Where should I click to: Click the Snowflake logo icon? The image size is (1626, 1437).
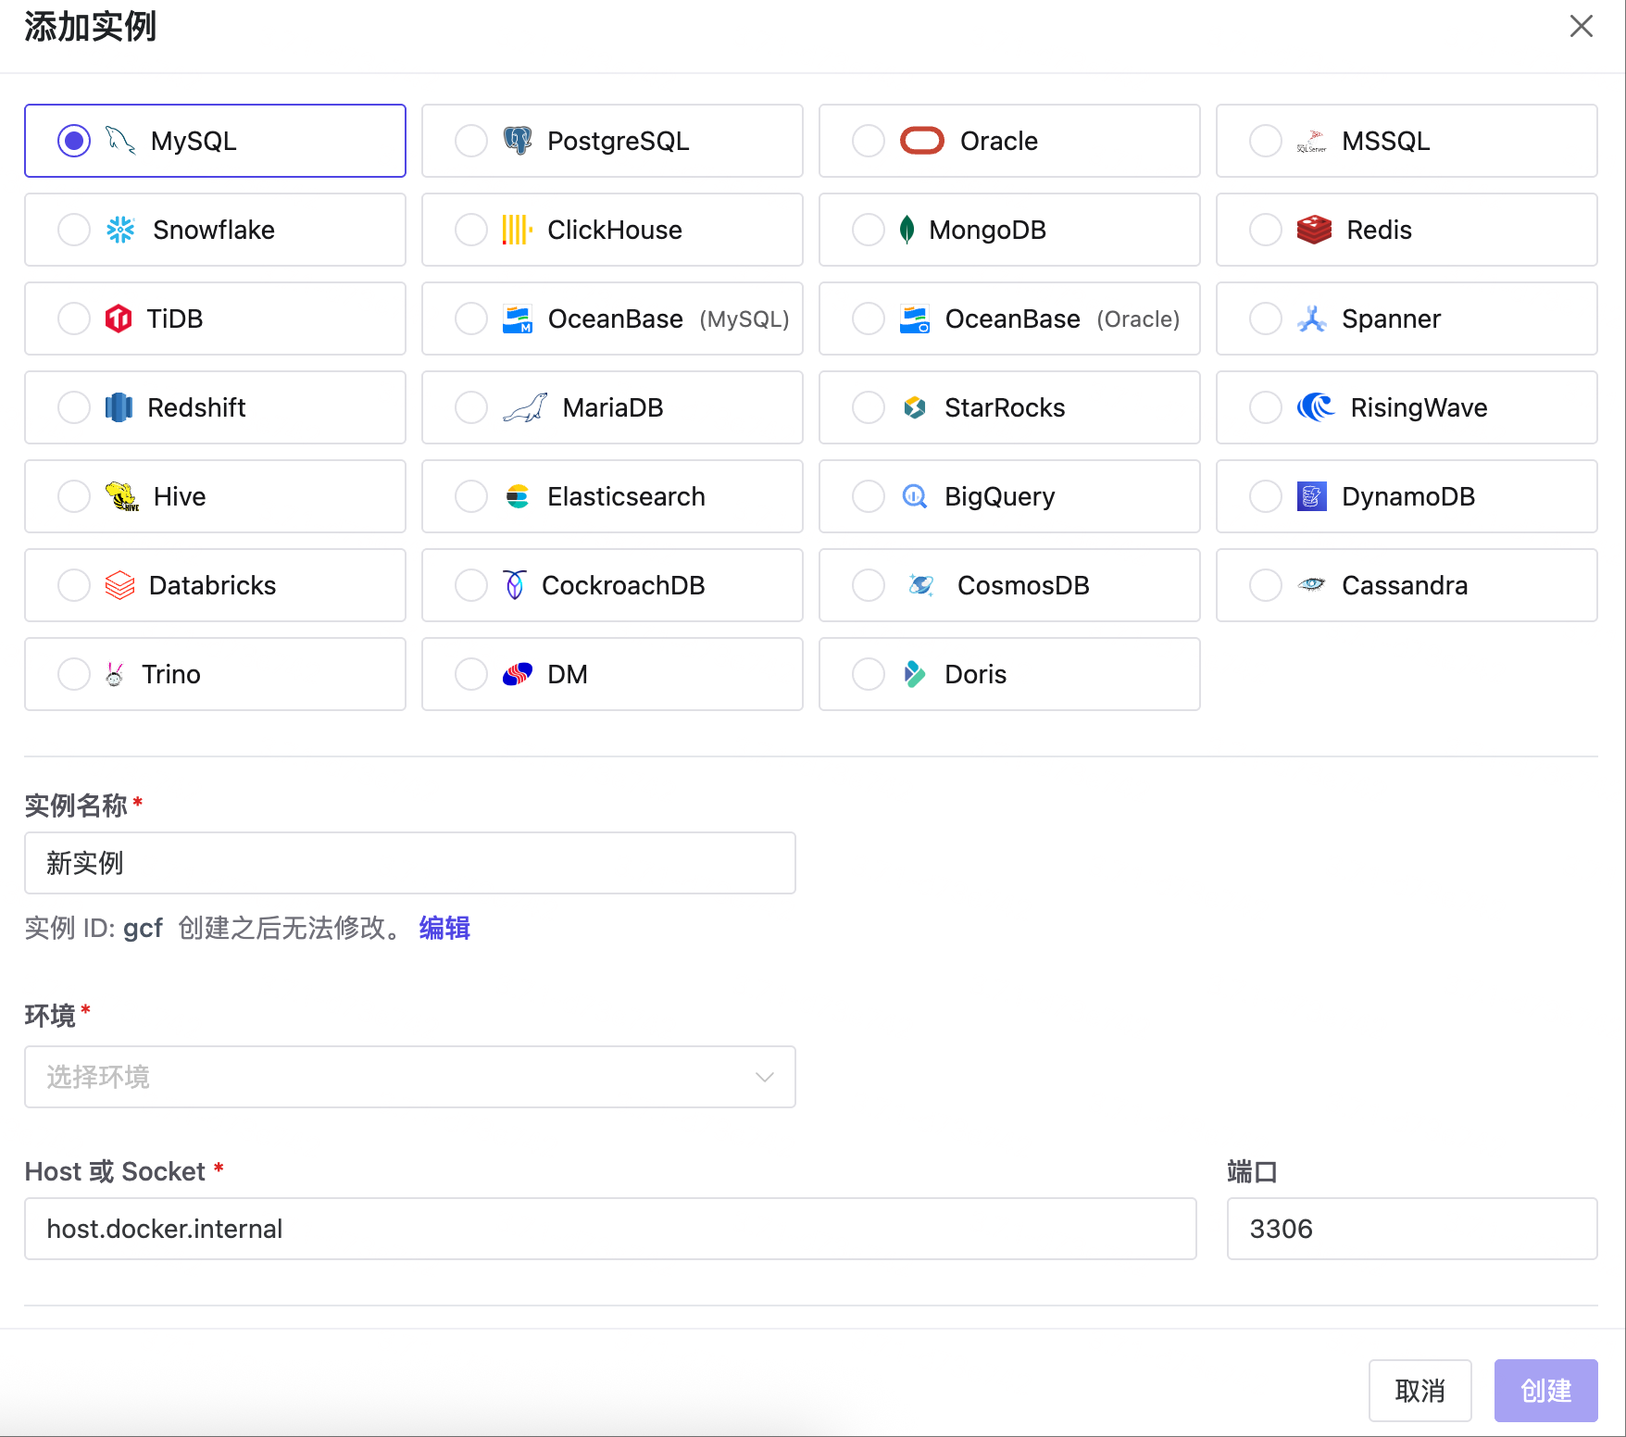120,230
